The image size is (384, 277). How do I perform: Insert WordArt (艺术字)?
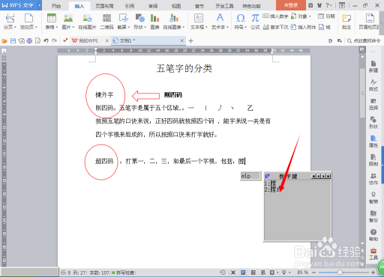[220, 22]
